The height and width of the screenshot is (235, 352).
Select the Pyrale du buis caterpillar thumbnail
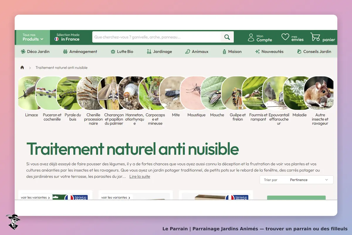pos(69,93)
